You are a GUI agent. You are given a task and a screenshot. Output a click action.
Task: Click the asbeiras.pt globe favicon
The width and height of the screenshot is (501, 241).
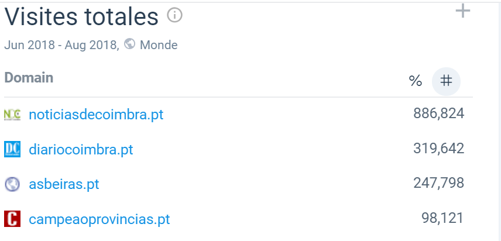(x=12, y=184)
